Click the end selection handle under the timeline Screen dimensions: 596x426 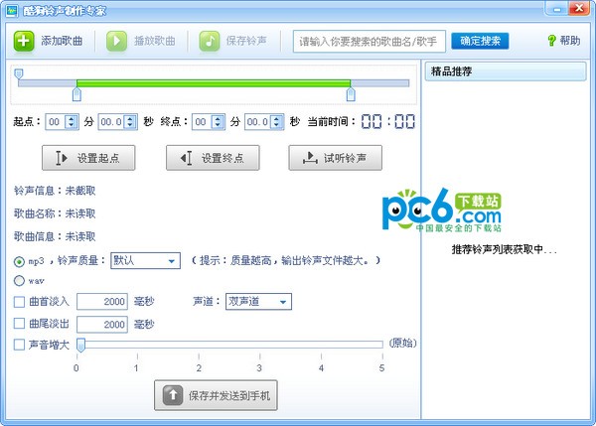tap(351, 94)
